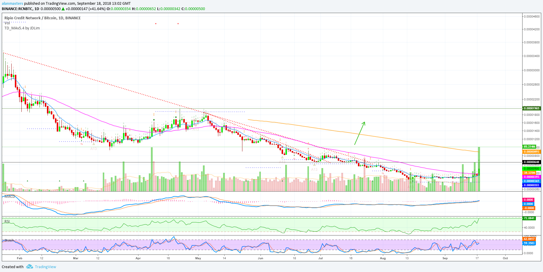Click the blue 0.00000365 moving average tag

pyautogui.click(x=531, y=181)
